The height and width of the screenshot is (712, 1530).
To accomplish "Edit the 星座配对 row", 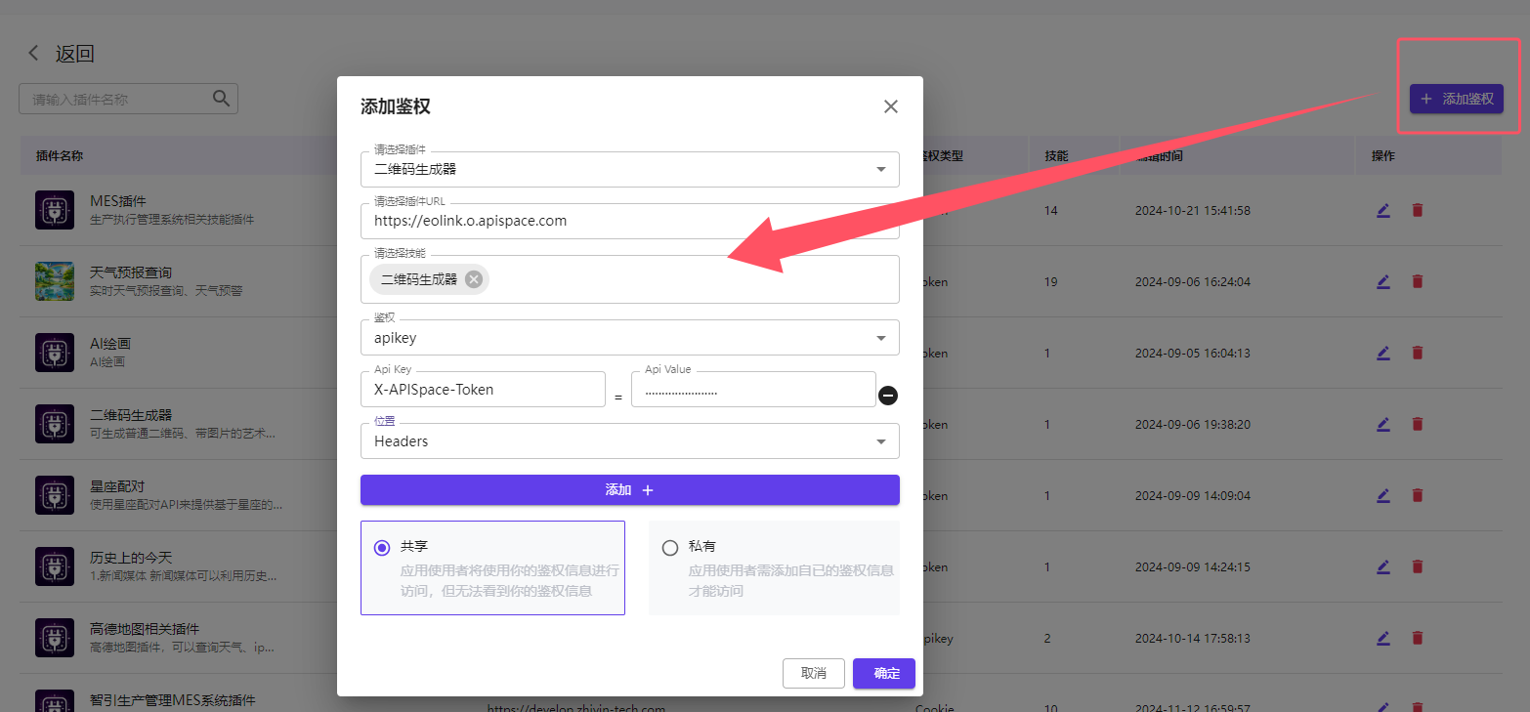I will [1383, 495].
